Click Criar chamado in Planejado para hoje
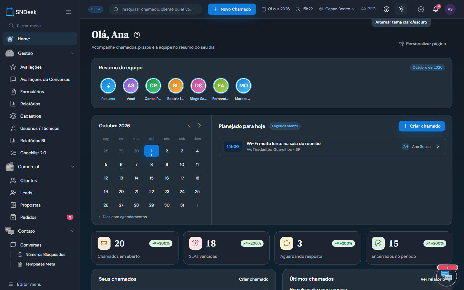The width and height of the screenshot is (464, 290). click(x=422, y=126)
